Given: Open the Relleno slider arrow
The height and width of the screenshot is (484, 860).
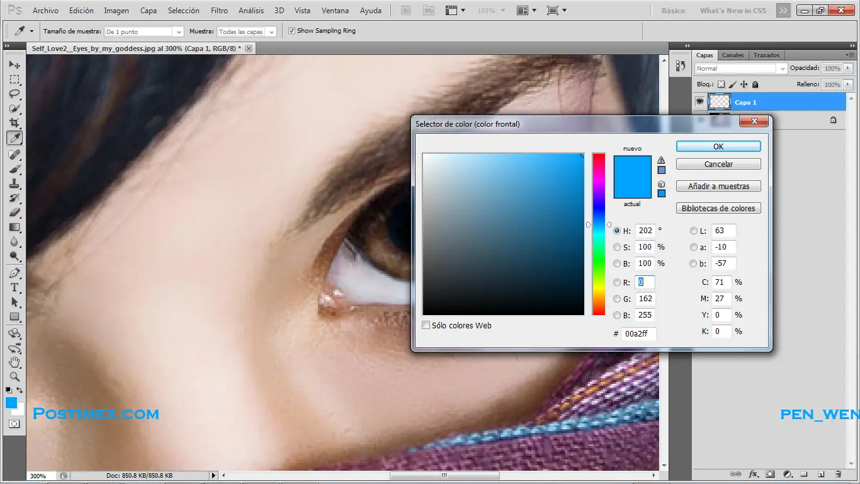Looking at the screenshot, I should click(848, 84).
